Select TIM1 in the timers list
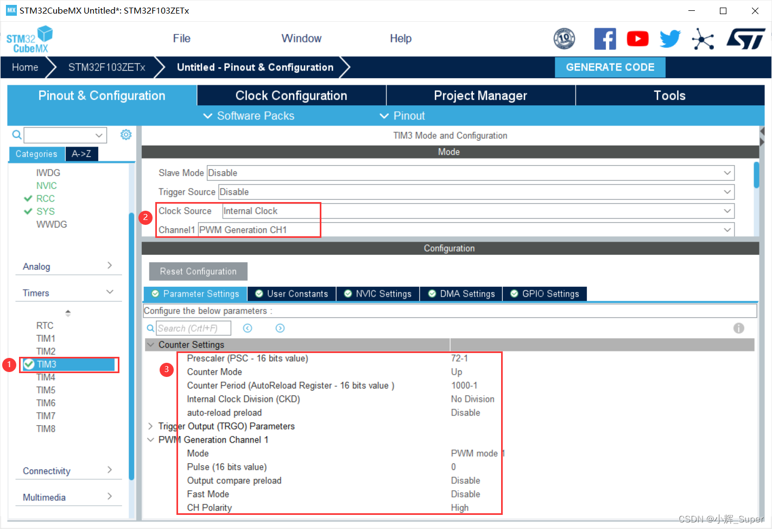The height and width of the screenshot is (529, 772). 46,338
